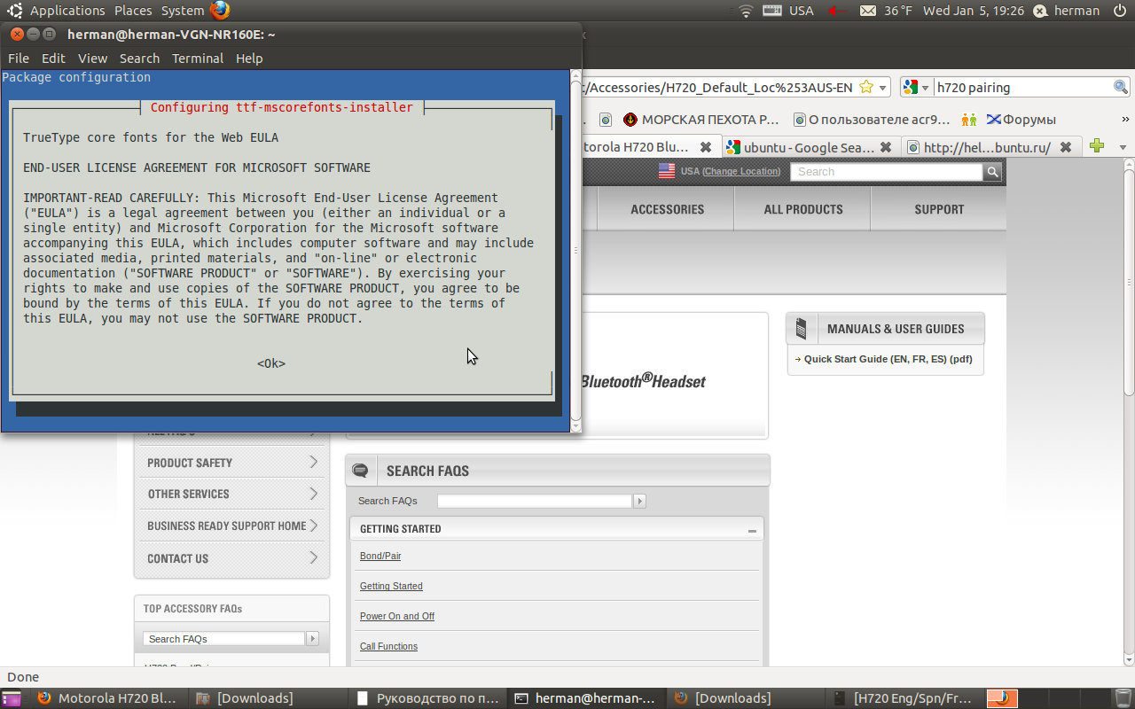1135x709 pixels.
Task: Expand Business Ready Support Home item
Action: [x=231, y=526]
